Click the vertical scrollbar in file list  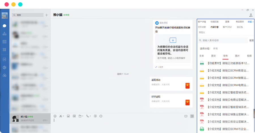[x=254, y=113]
